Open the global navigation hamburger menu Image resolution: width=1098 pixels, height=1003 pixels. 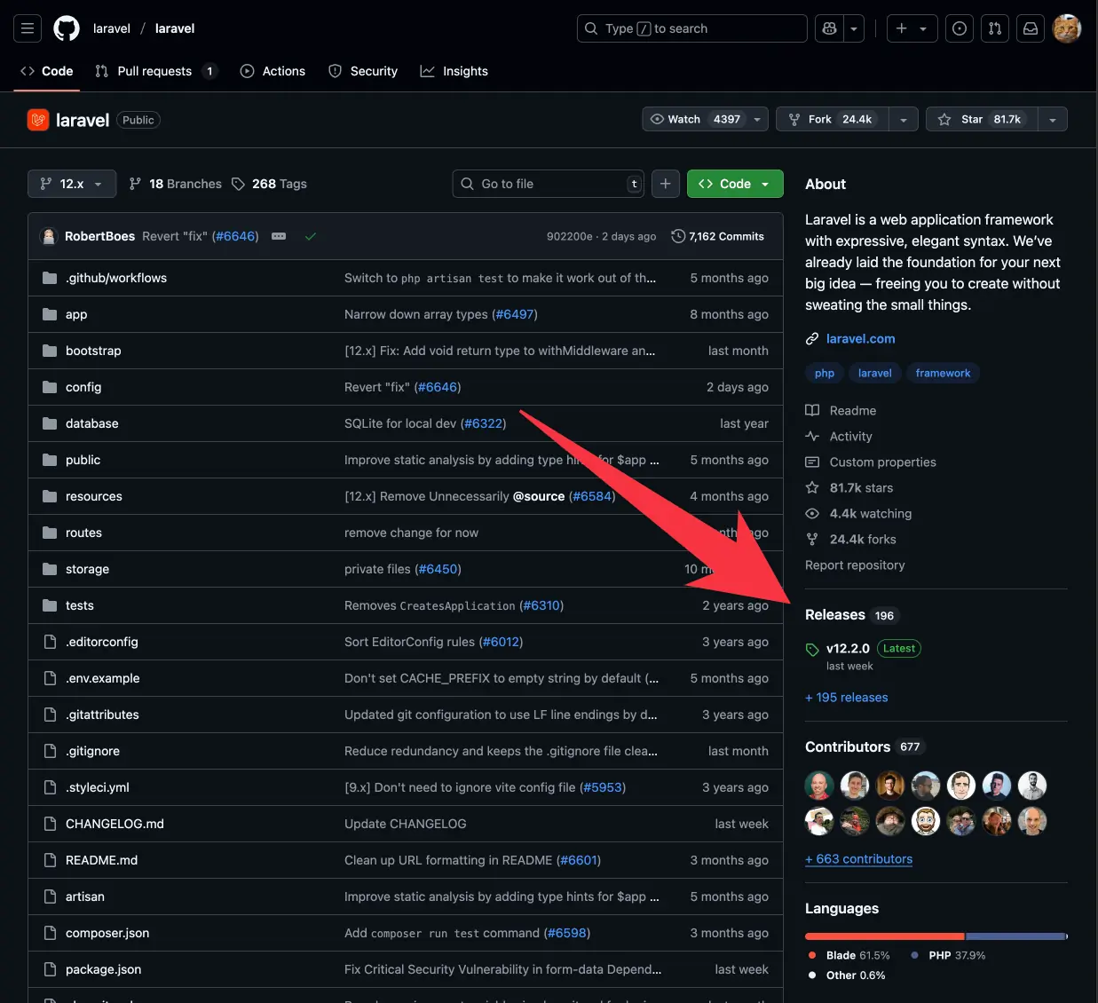[x=27, y=28]
